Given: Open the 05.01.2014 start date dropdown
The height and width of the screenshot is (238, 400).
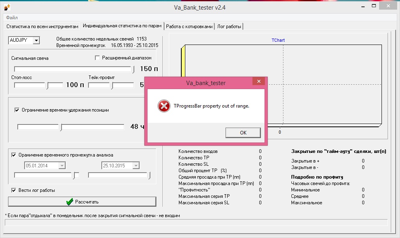Looking at the screenshot, I should coord(62,166).
